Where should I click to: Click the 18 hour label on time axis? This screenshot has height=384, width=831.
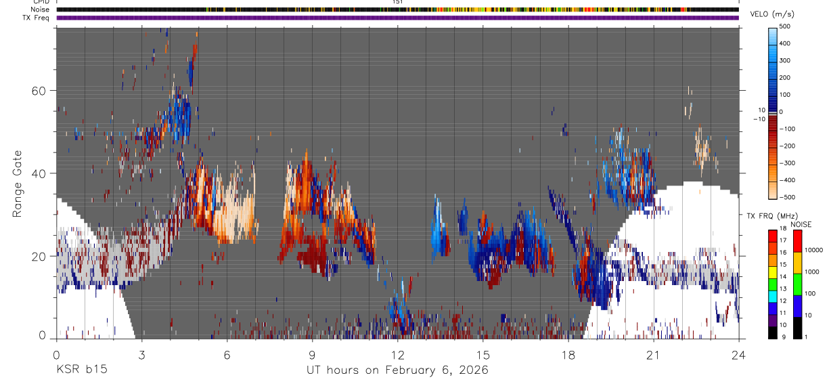tap(568, 354)
